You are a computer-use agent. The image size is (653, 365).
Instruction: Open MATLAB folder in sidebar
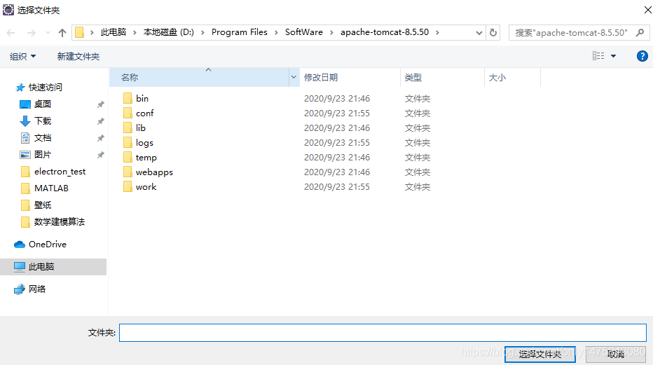[x=51, y=188]
